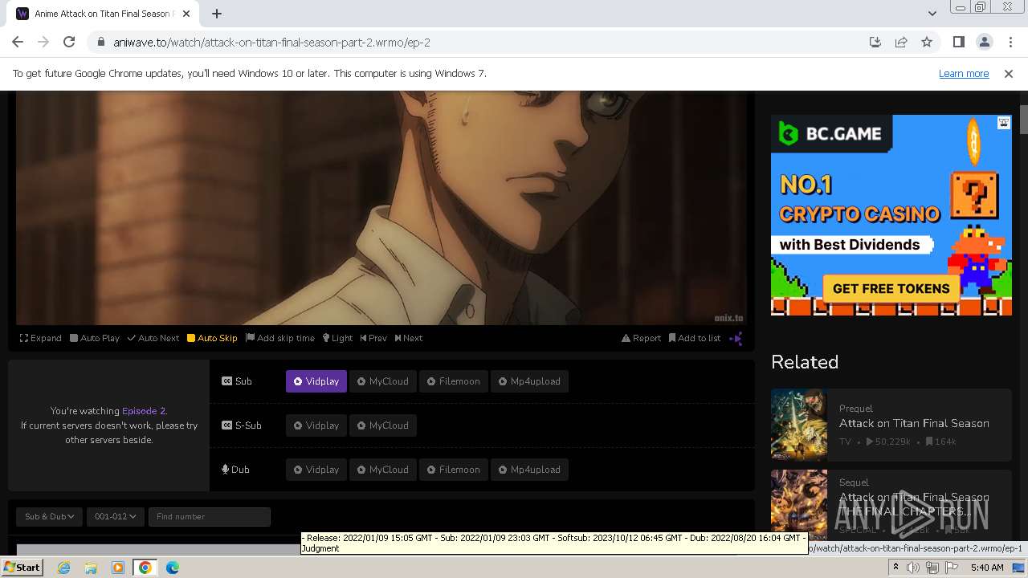1028x578 pixels.
Task: Select Dub Filemoon server
Action: click(x=454, y=470)
